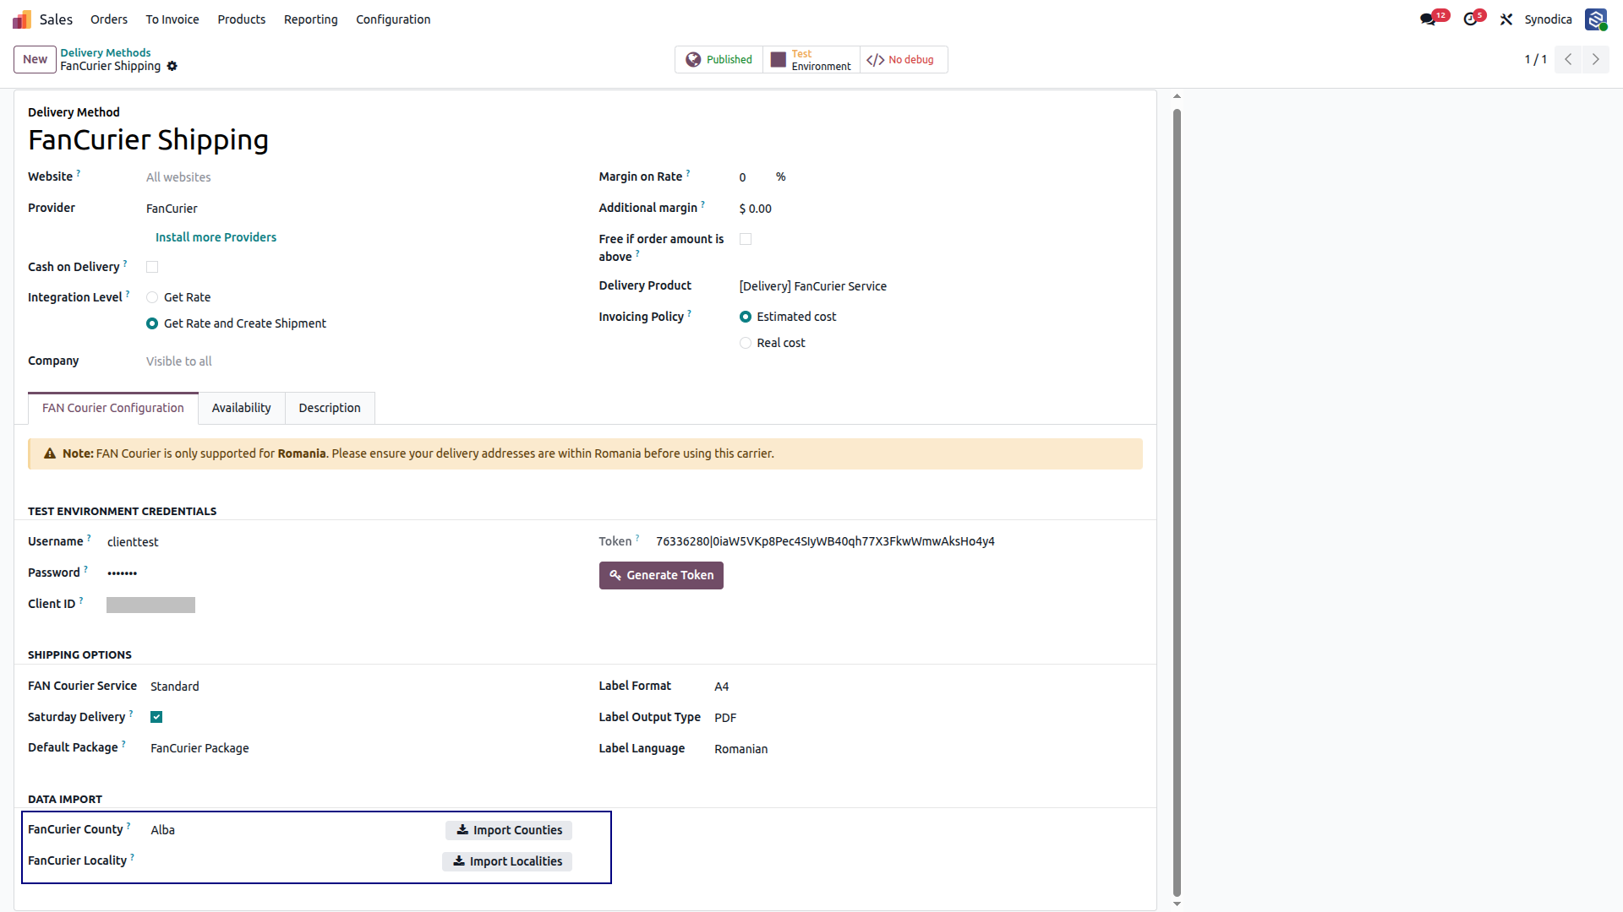The image size is (1623, 912).
Task: Go back to Delivery Methods breadcrumb
Action: click(x=106, y=52)
